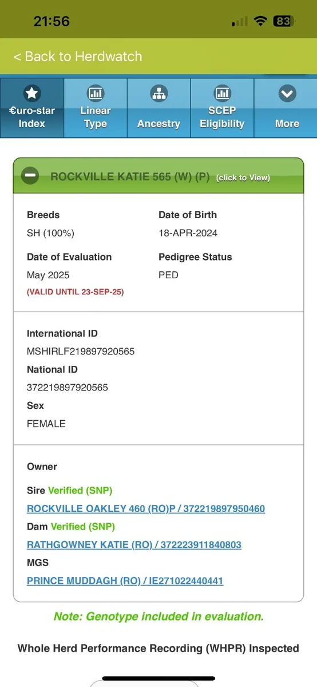Open sire ROCKVILLE OAKLEY 460 link
The image size is (317, 687).
click(146, 508)
